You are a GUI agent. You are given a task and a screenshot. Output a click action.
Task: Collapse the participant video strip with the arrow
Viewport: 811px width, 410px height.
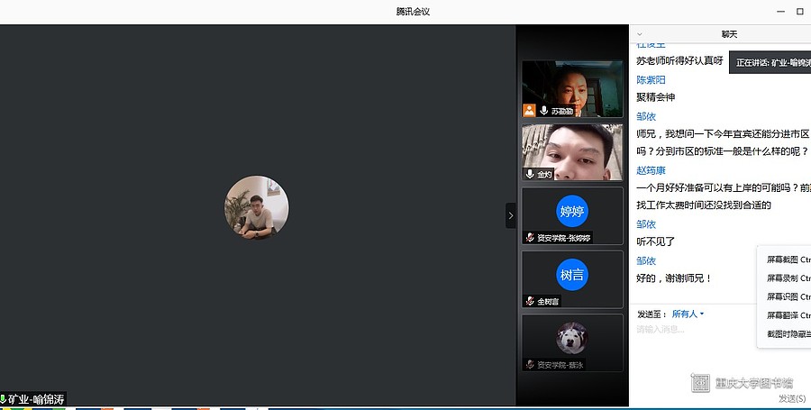click(511, 215)
